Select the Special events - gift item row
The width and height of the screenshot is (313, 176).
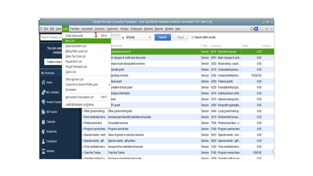pos(178,141)
